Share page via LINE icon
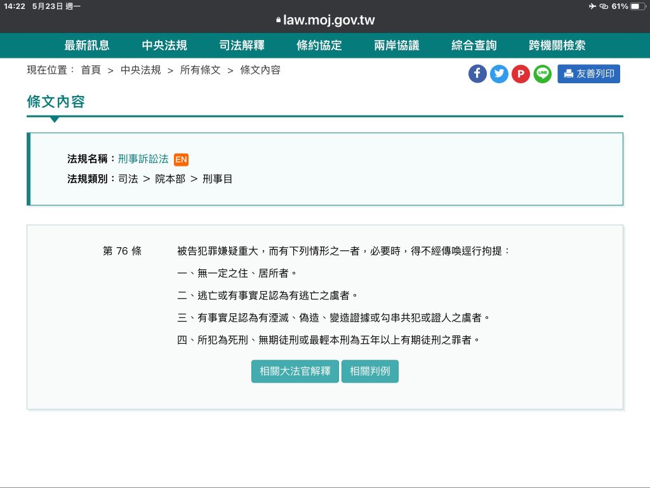Image resolution: width=650 pixels, height=488 pixels. (x=542, y=74)
